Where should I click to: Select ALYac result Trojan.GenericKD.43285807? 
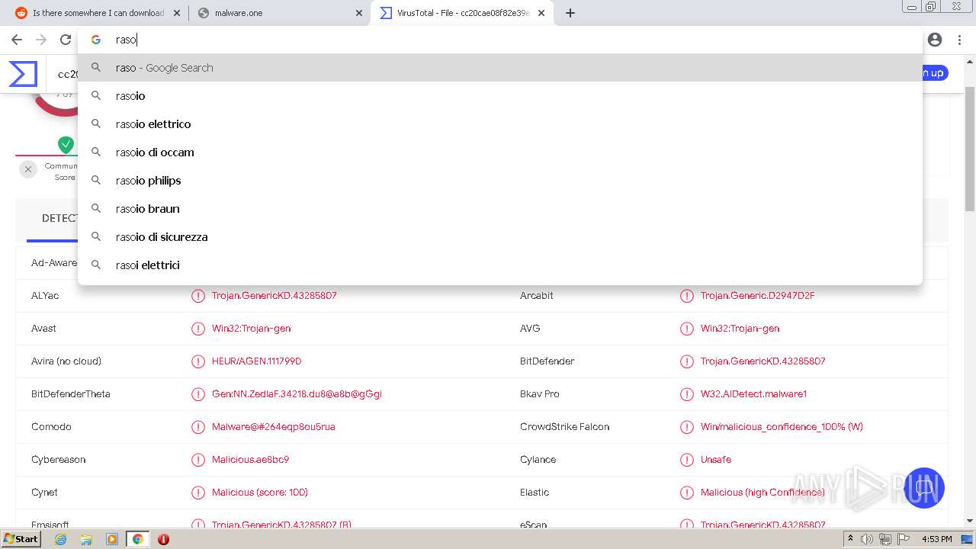click(x=274, y=296)
